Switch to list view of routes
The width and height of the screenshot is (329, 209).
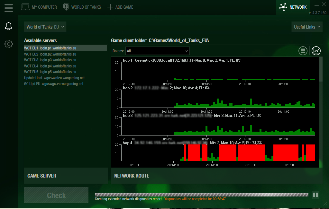(303, 51)
